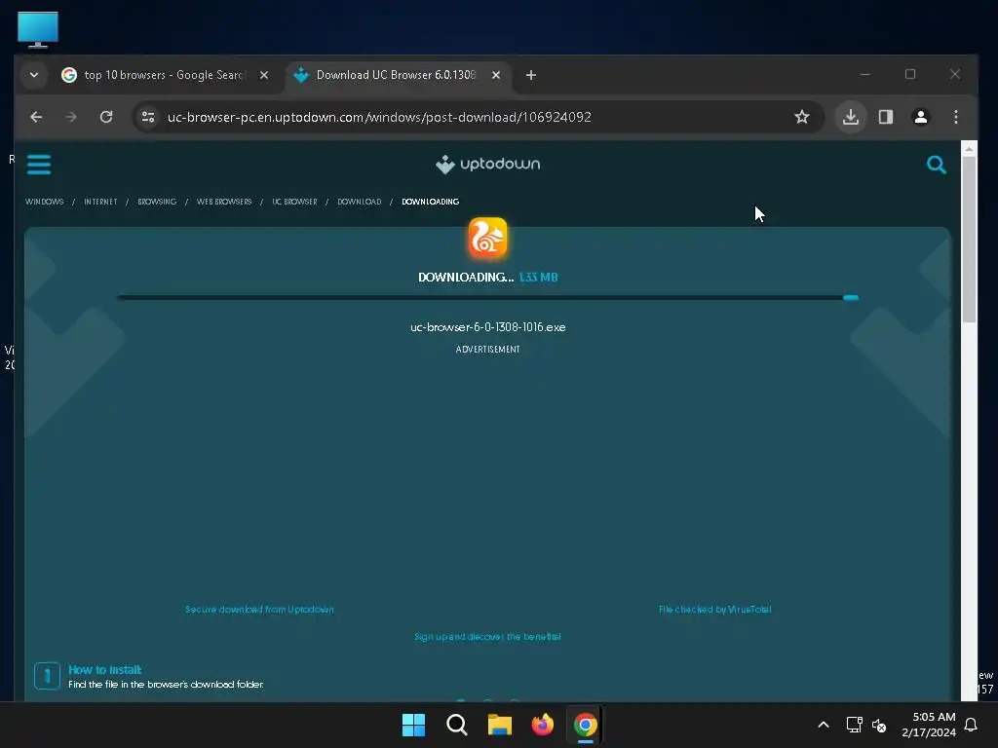Expand the tab search dropdown arrow
This screenshot has width=998, height=748.
point(34,75)
